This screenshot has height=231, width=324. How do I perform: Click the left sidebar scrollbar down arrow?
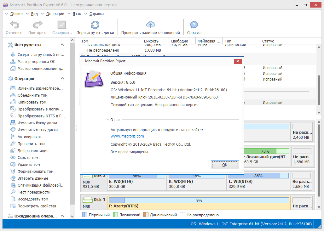point(72,216)
